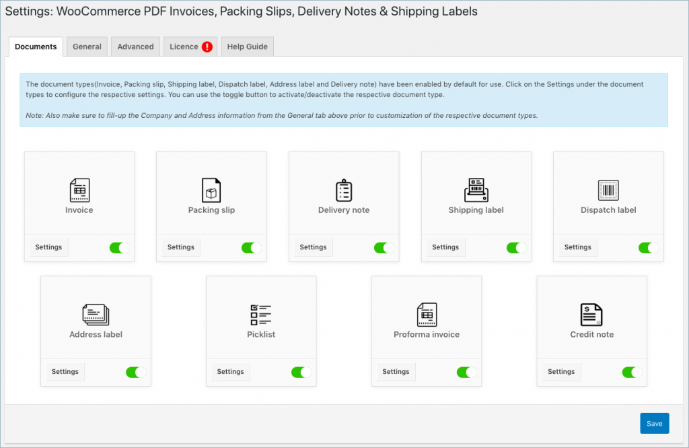Click Settings under Delivery note
The image size is (689, 448).
point(314,247)
